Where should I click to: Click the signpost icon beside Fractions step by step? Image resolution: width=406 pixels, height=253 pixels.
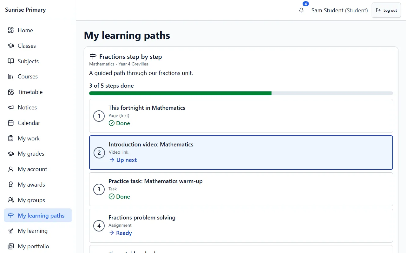tap(93, 57)
